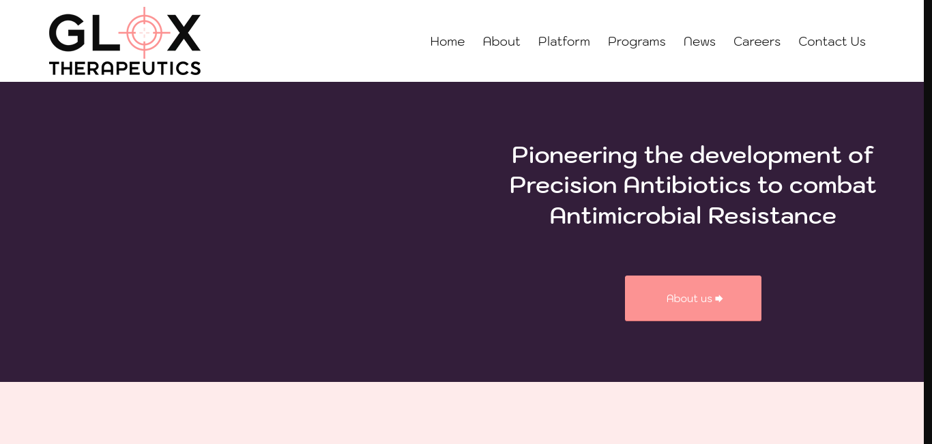Click the blank white header space beside the logo

point(307,41)
